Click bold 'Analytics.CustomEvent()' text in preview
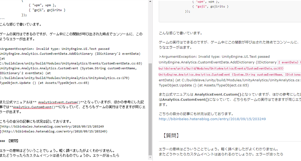301x161 pixels. point(185,99)
